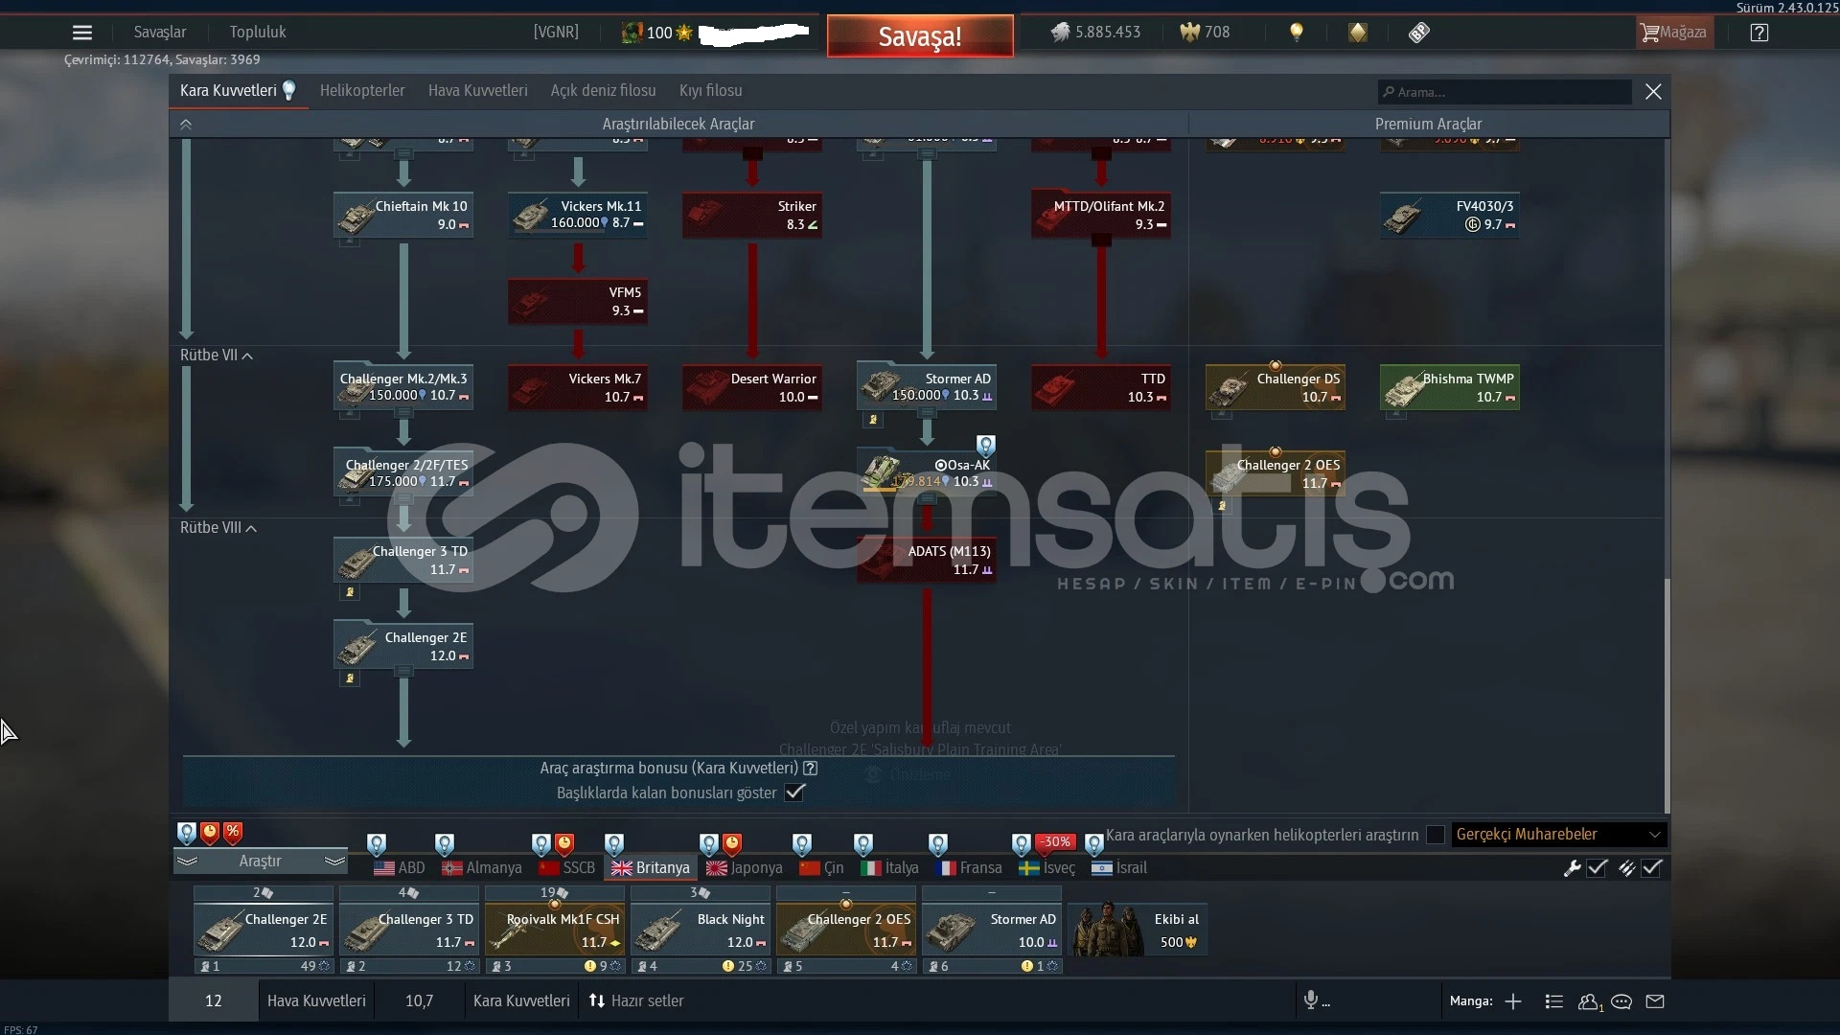Click the [VGNR] squadron tag
The image size is (1840, 1035).
pyautogui.click(x=556, y=32)
